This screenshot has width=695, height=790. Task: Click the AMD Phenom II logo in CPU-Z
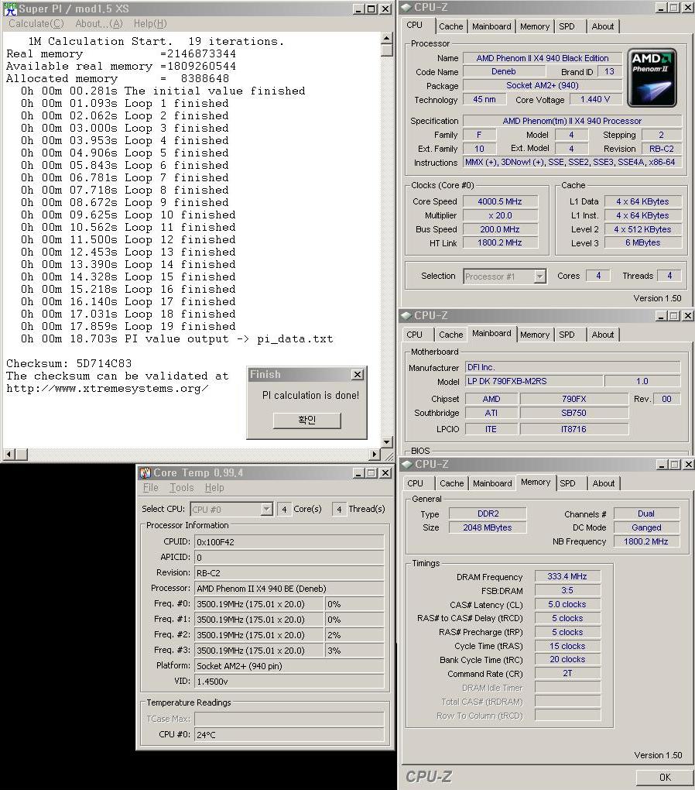tap(652, 78)
